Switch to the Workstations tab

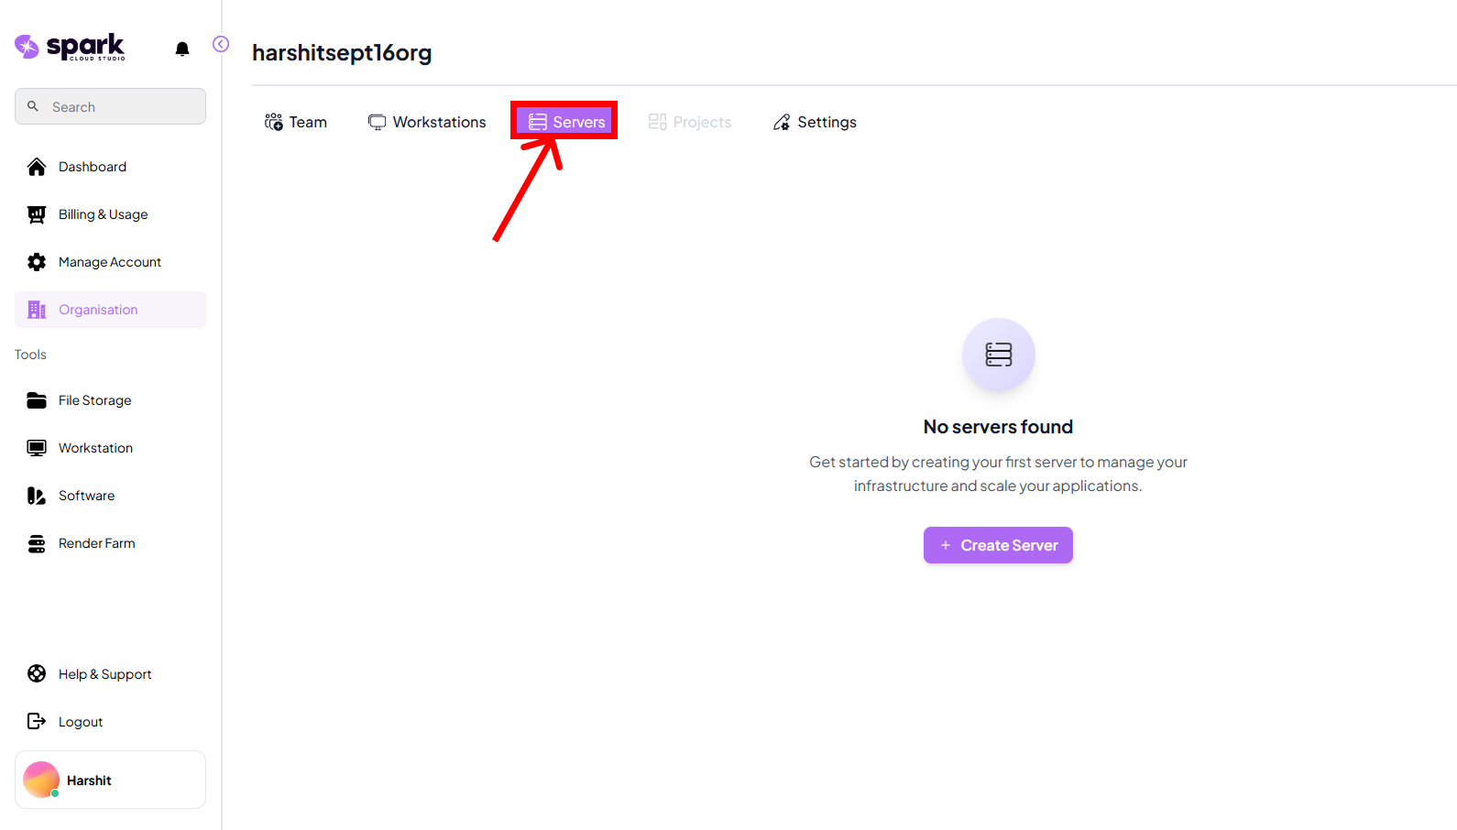point(427,122)
